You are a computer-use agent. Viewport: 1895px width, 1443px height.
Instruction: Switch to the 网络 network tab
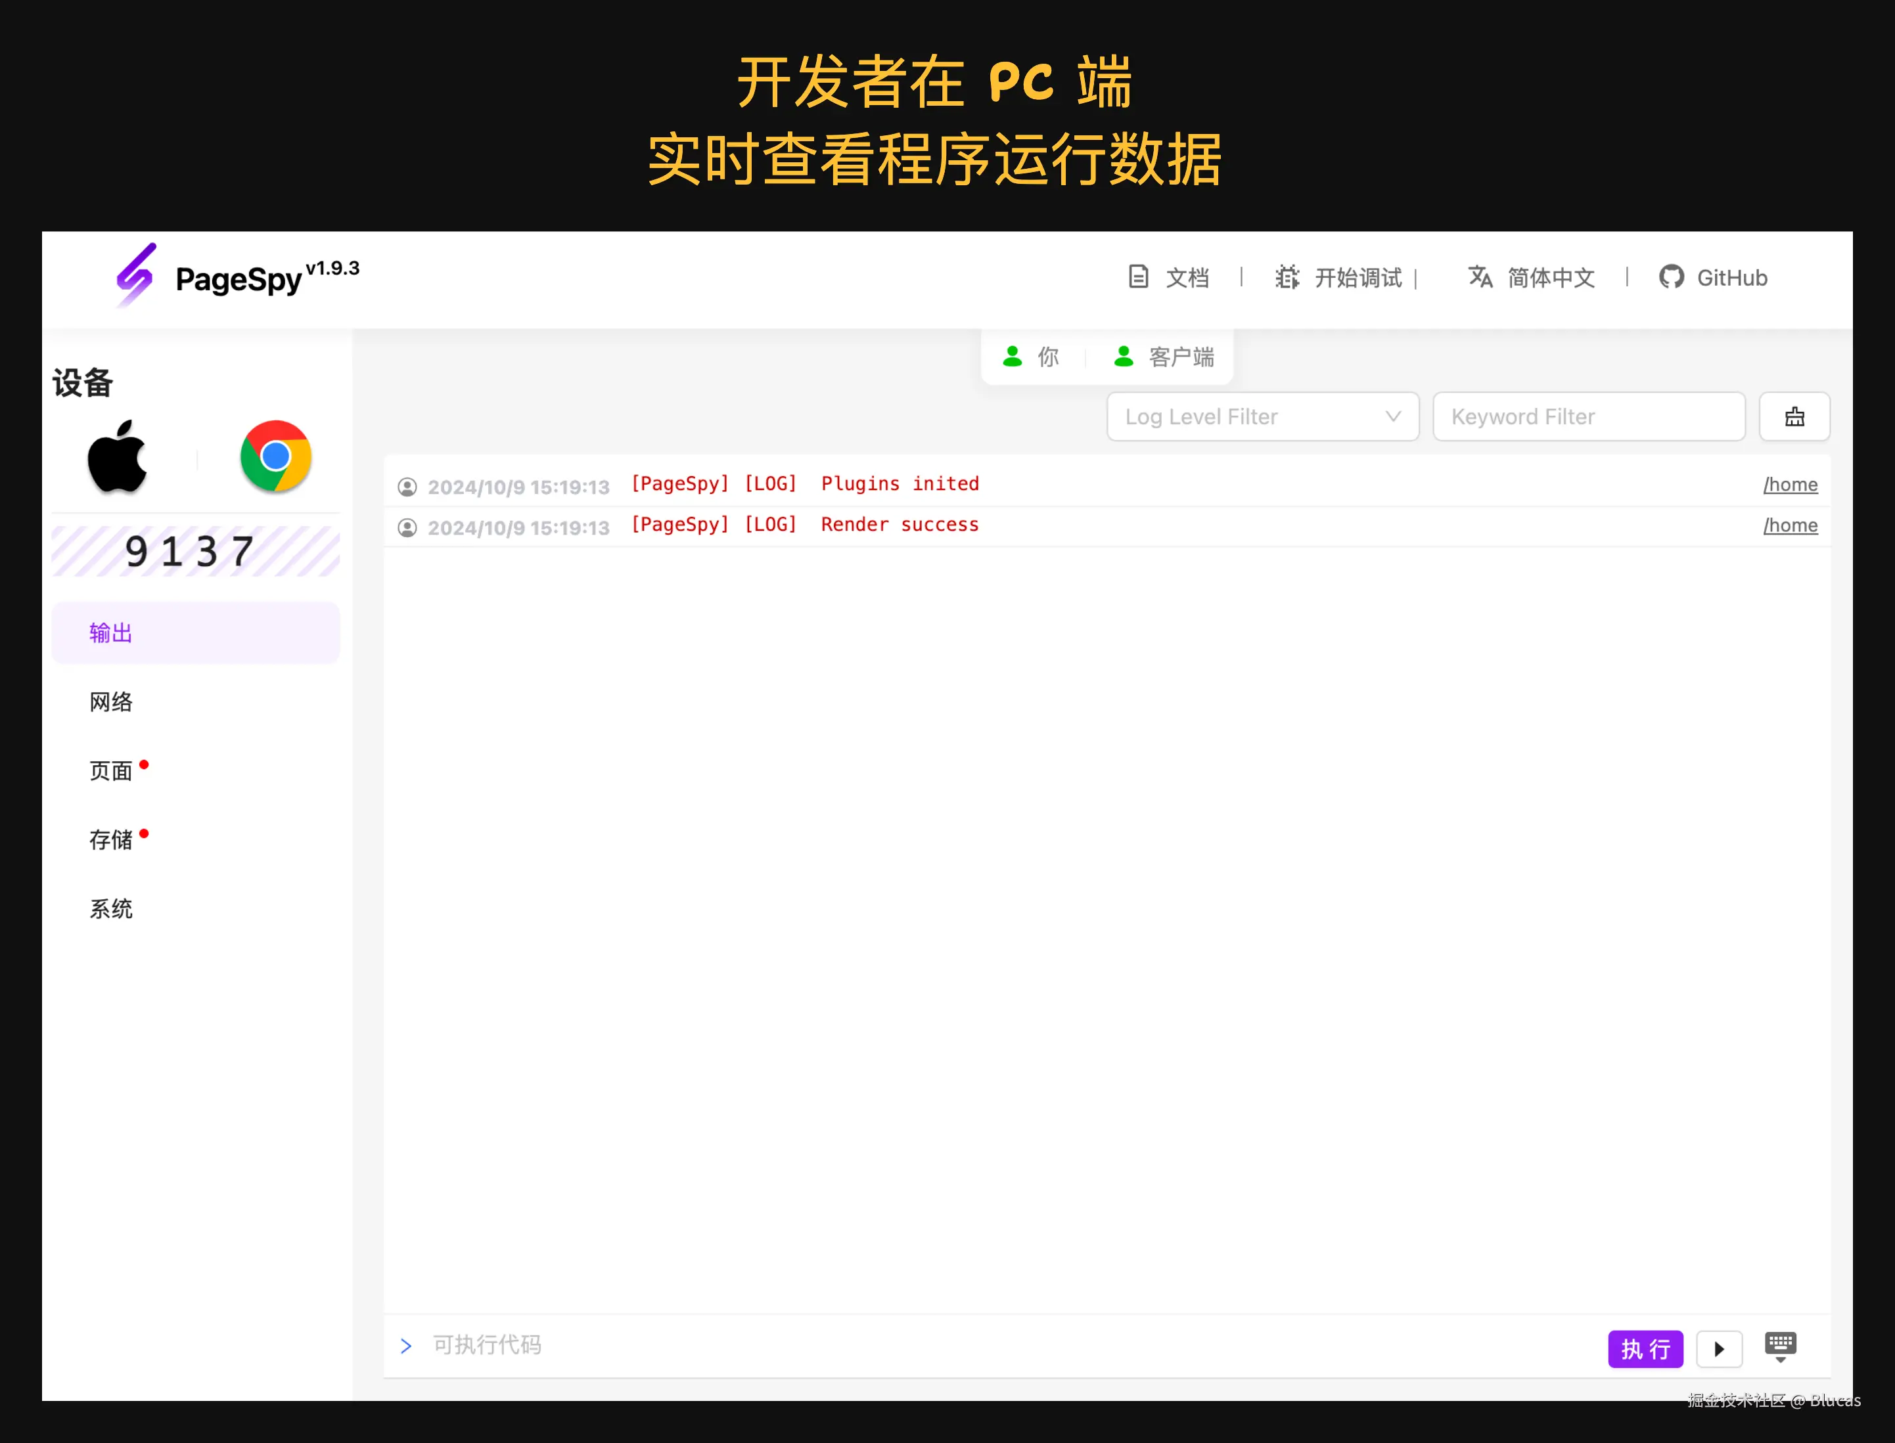111,701
